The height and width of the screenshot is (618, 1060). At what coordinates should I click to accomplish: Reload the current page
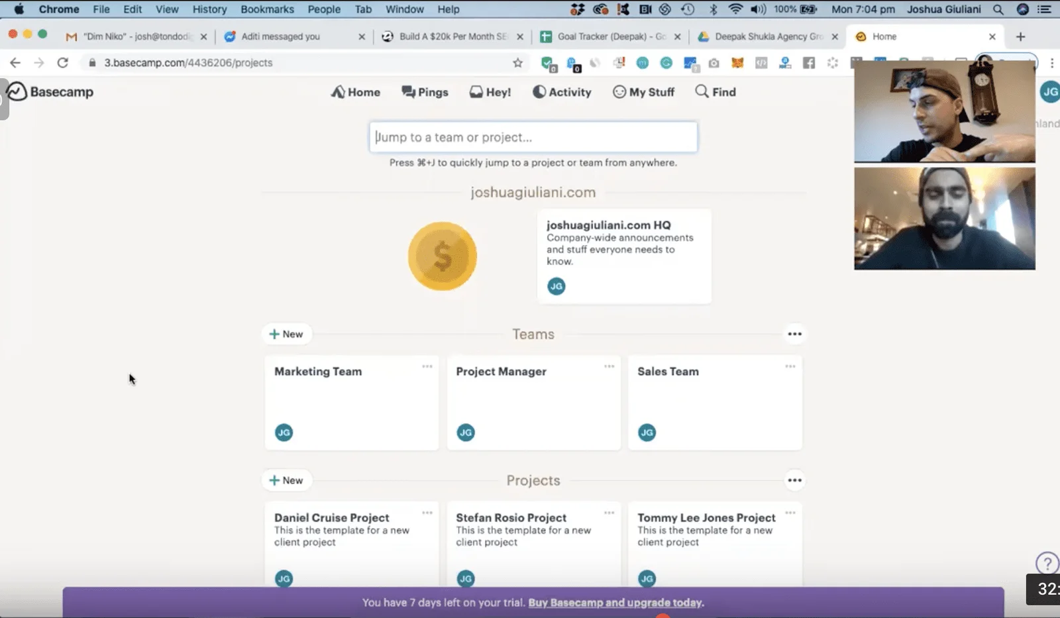63,63
